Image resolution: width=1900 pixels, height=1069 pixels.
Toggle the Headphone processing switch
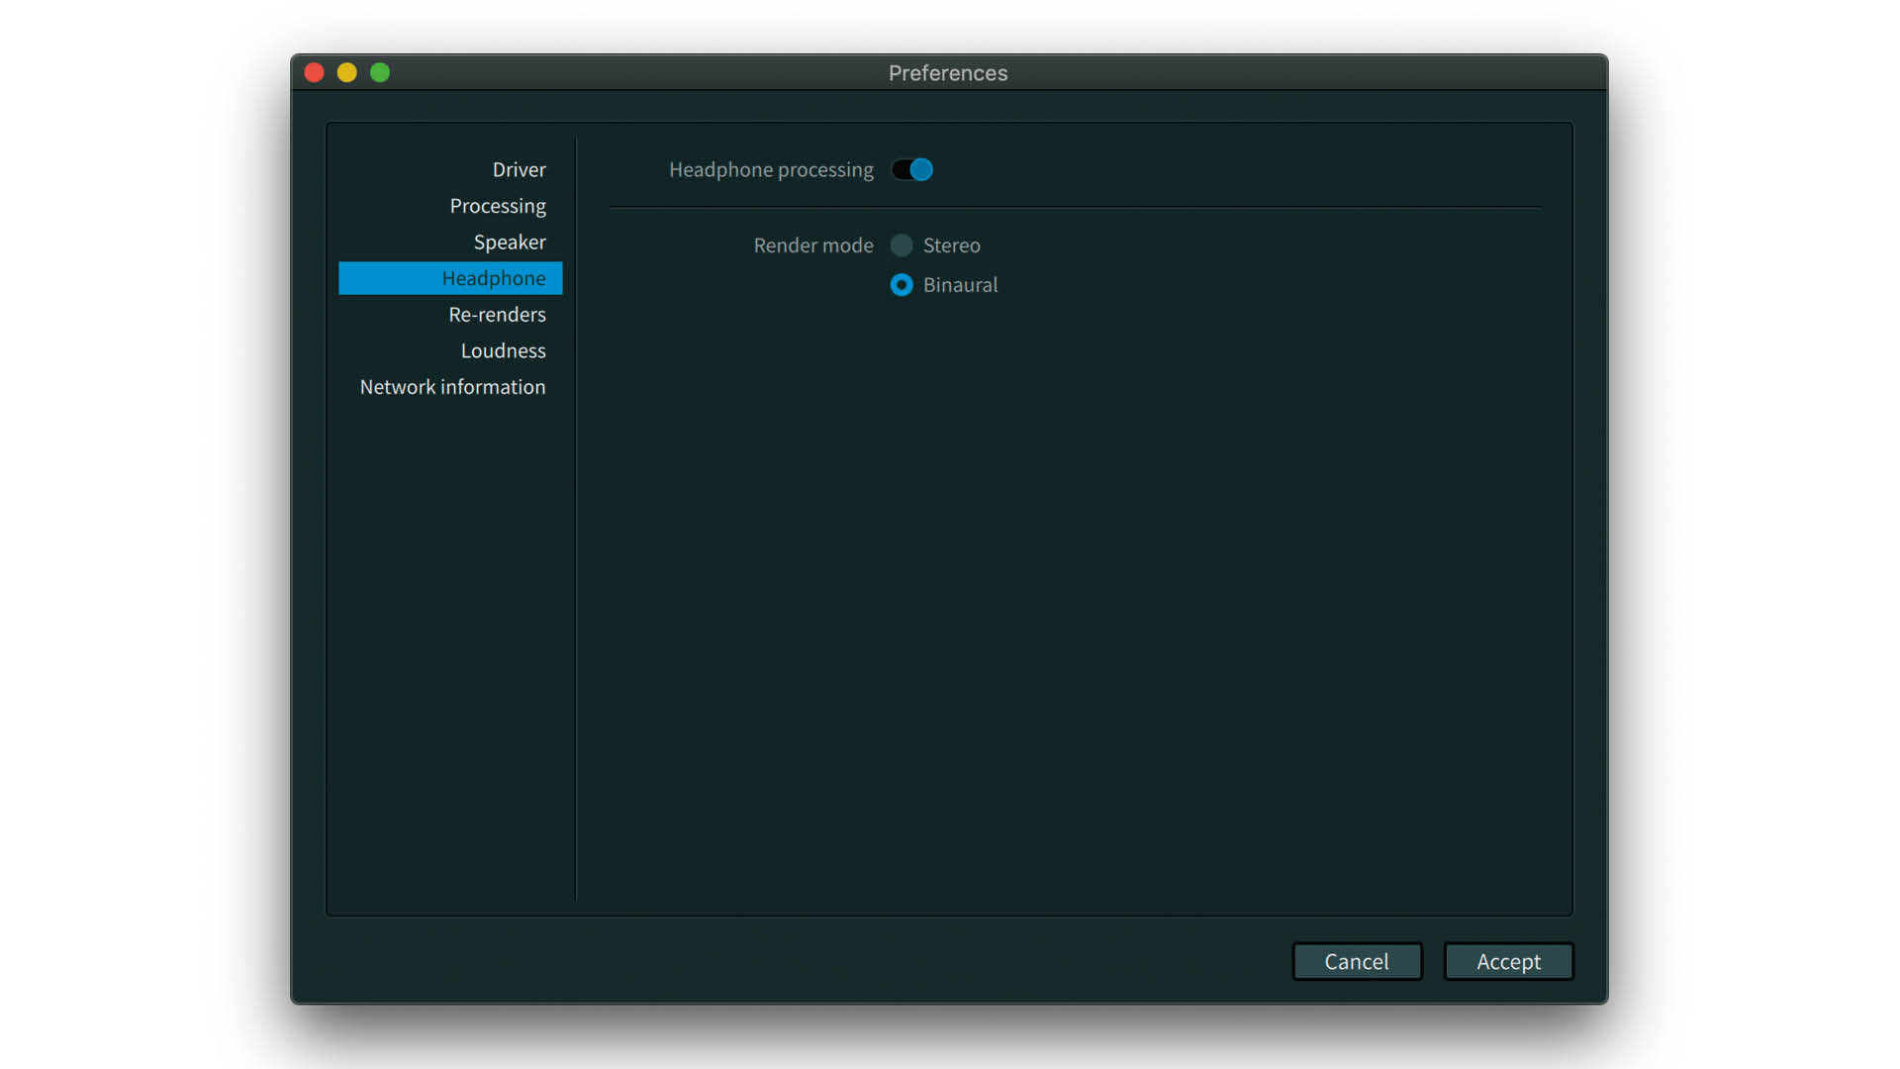pos(911,169)
